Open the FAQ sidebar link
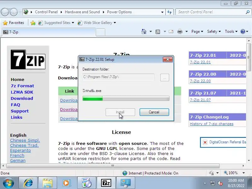The height and width of the screenshot is (189, 252). 15,105
